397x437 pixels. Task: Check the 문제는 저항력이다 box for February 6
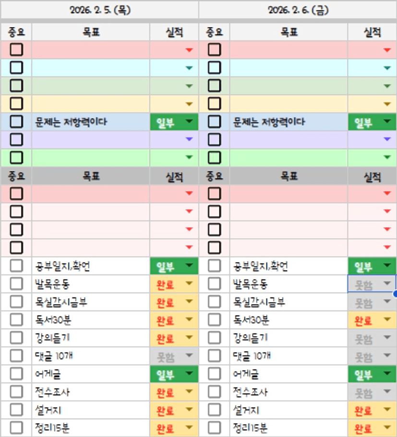click(214, 121)
